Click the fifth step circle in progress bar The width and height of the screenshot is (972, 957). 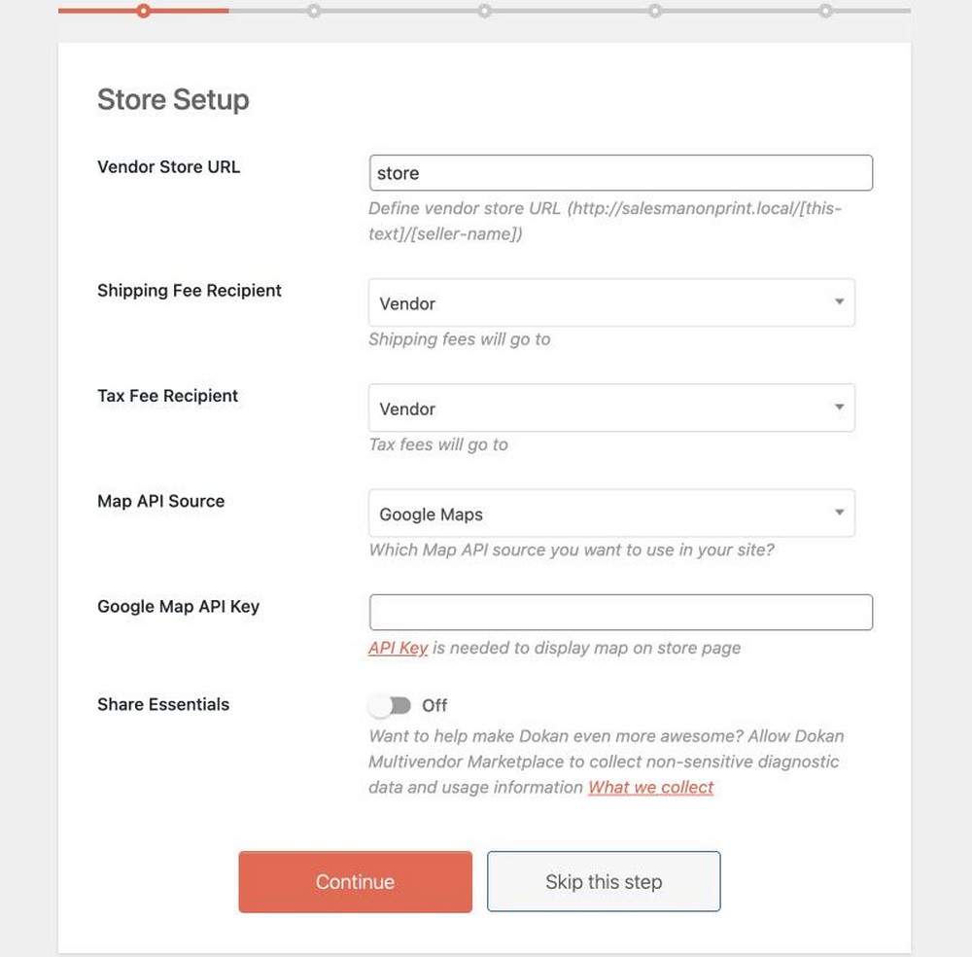825,11
